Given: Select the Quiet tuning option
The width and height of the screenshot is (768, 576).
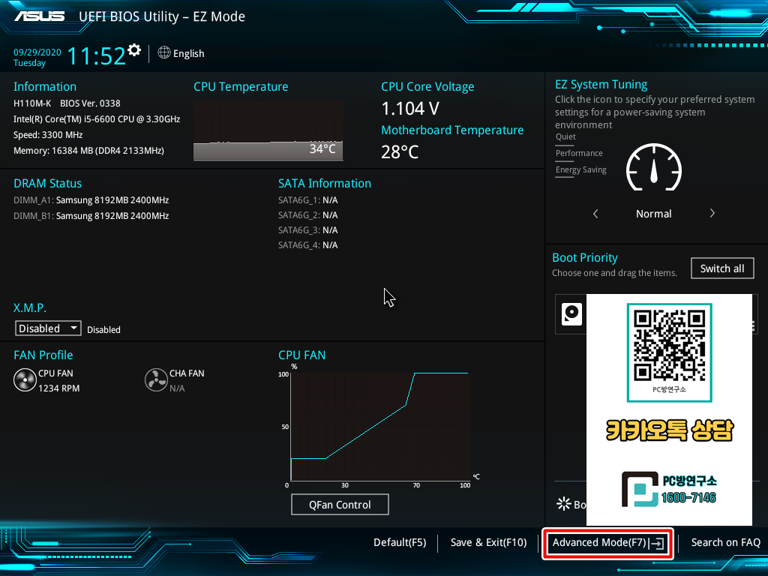Looking at the screenshot, I should [565, 136].
